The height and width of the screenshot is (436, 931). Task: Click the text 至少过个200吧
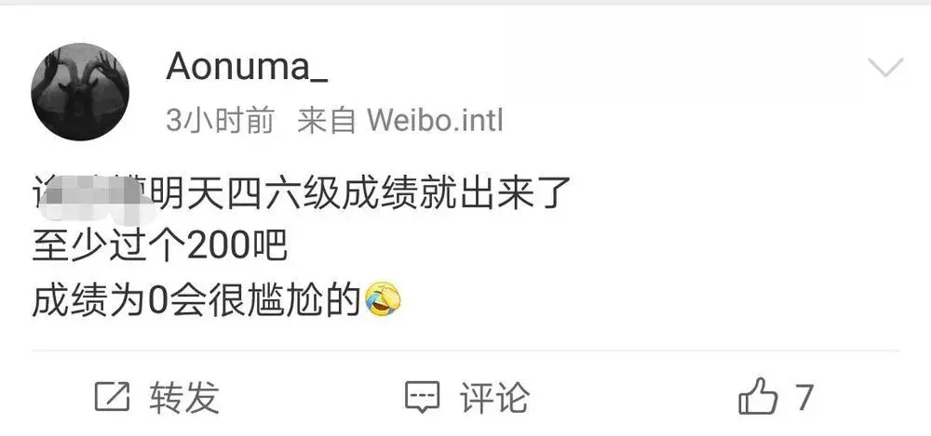click(x=160, y=246)
